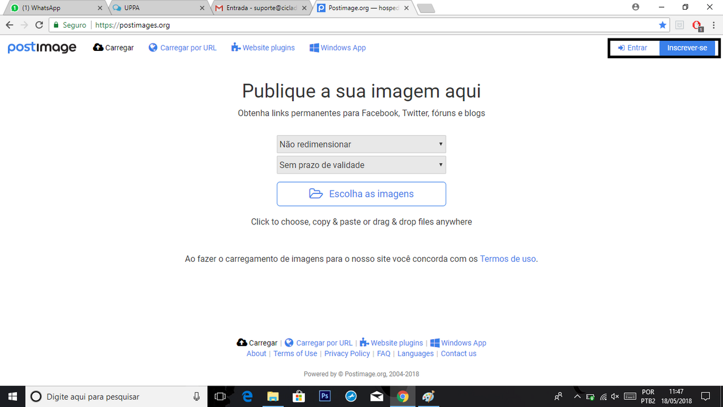Click the Entrar login link
723x407 pixels.
(633, 48)
